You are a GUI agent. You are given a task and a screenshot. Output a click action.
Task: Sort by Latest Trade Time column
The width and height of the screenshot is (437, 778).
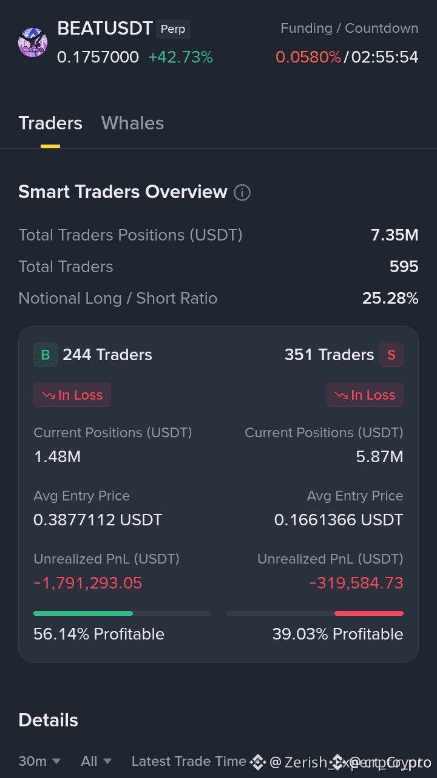click(189, 761)
